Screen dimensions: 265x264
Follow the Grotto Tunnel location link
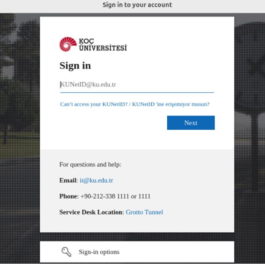[x=144, y=212]
